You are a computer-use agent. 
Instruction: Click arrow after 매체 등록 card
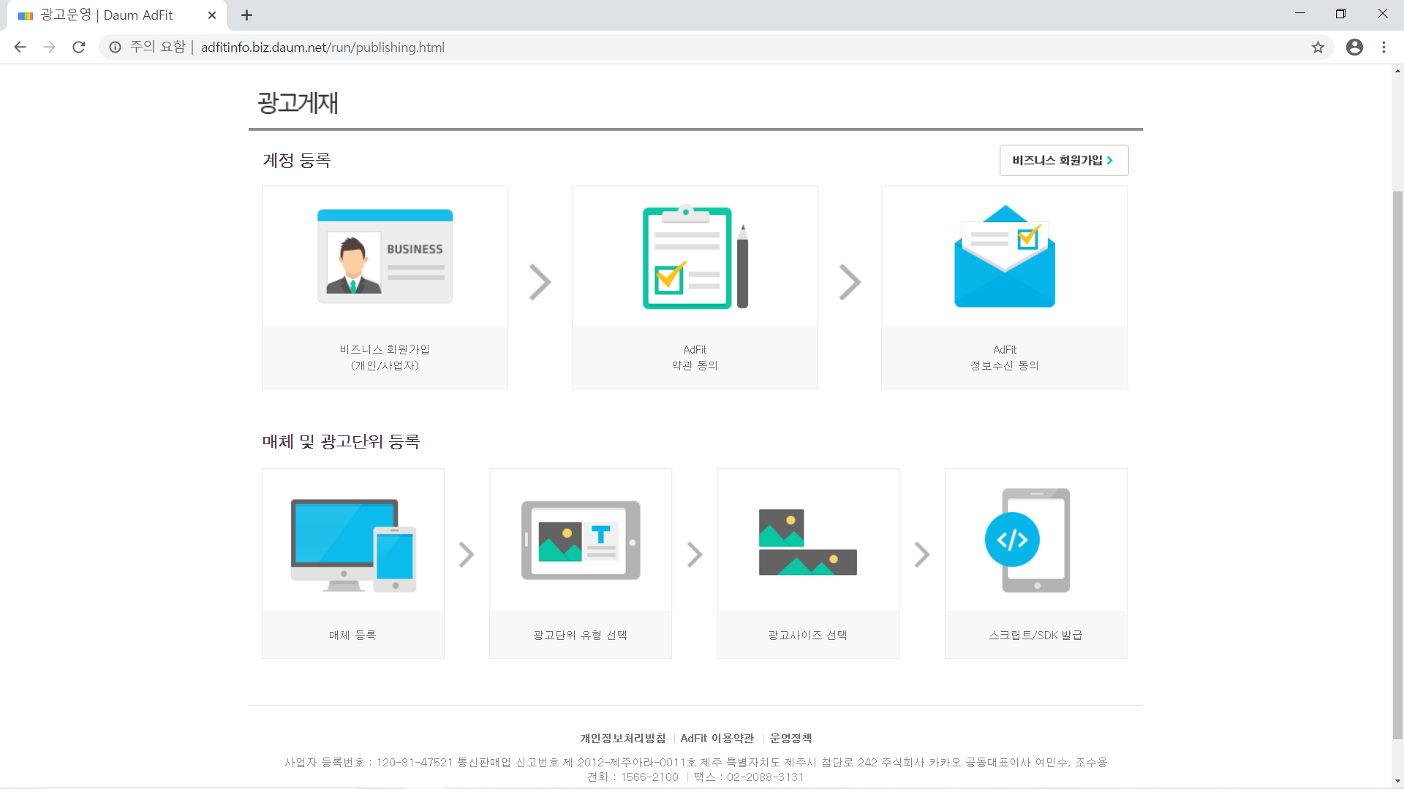(x=467, y=554)
